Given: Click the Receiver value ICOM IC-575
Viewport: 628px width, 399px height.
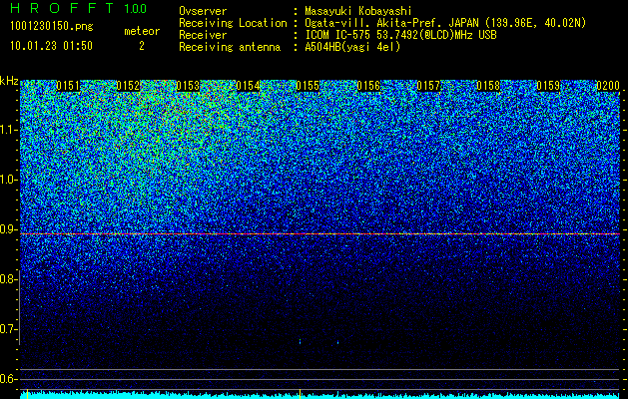Looking at the screenshot, I should point(338,35).
